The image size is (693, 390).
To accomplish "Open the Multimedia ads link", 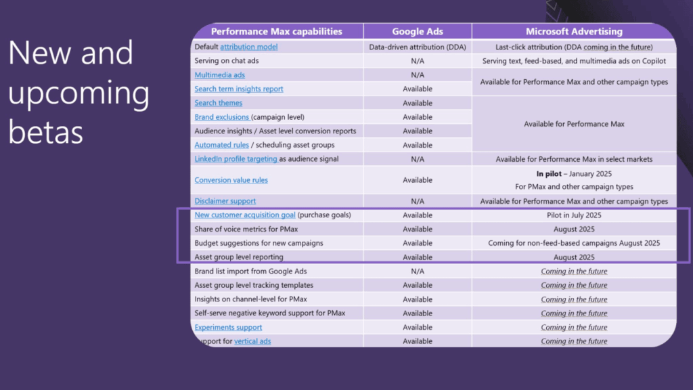I will pos(220,74).
